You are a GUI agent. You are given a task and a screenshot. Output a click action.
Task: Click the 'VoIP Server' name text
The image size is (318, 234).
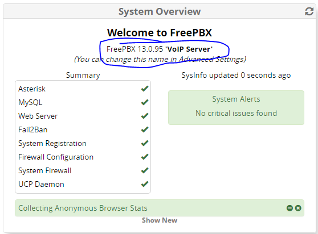coord(189,49)
